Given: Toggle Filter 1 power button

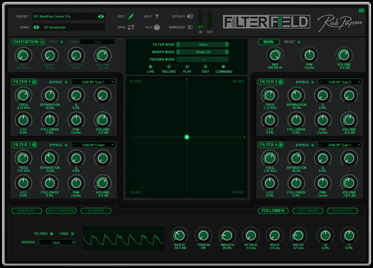Looking at the screenshot, I should 34,82.
